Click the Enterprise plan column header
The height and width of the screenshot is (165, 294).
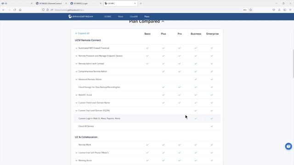212,34
